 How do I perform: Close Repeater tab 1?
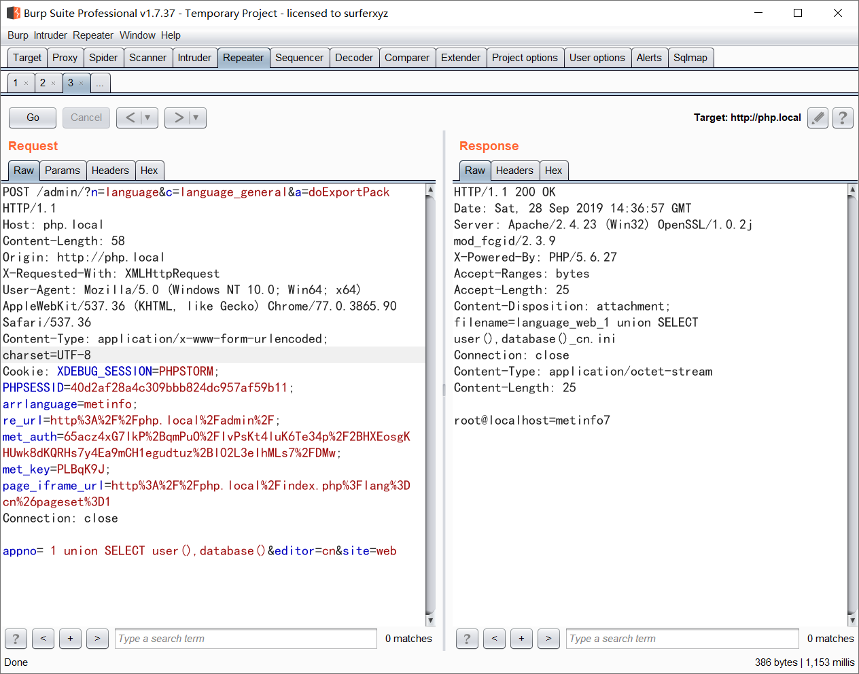(x=26, y=84)
